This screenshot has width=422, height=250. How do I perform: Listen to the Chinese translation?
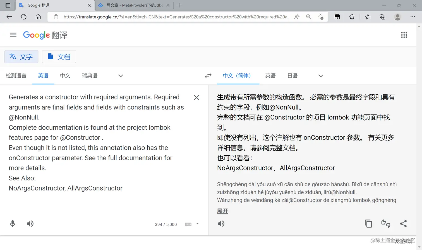[221, 224]
